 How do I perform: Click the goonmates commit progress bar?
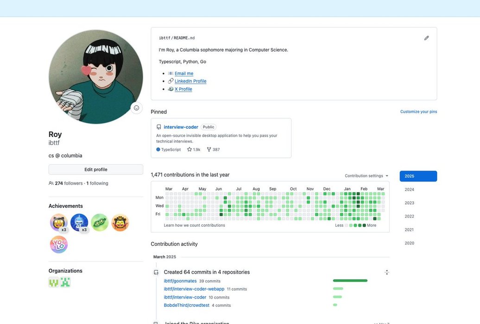pyautogui.click(x=350, y=280)
